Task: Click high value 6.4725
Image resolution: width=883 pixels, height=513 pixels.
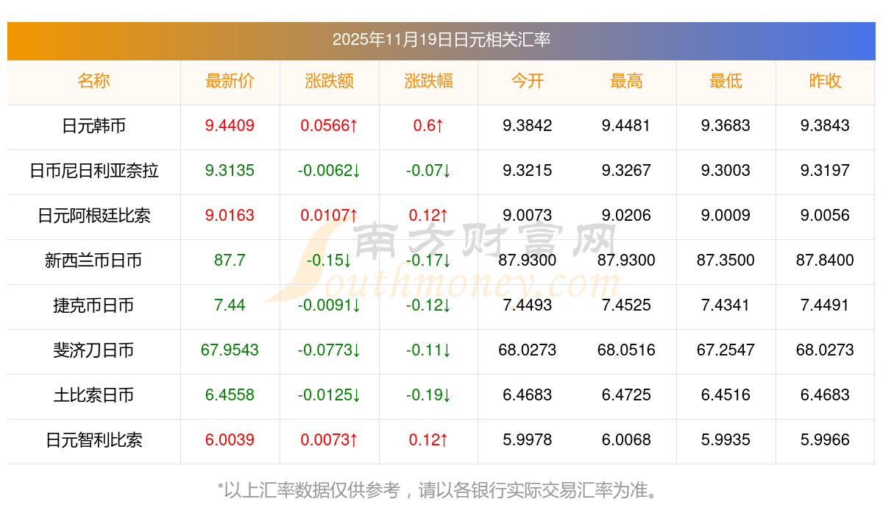Action: [626, 395]
